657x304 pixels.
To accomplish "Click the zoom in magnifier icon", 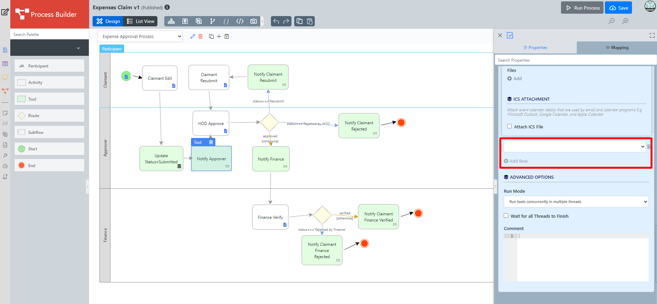I will (625, 21).
